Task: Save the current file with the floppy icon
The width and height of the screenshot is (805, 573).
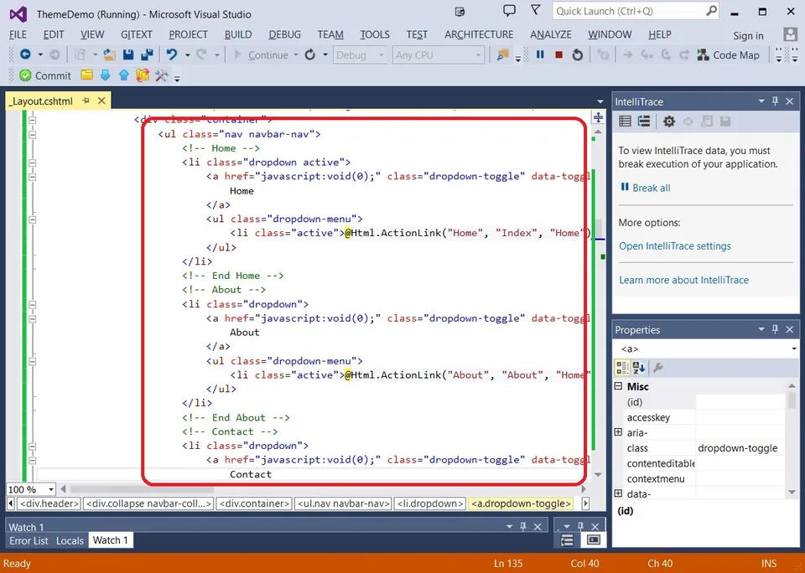Action: click(x=128, y=54)
